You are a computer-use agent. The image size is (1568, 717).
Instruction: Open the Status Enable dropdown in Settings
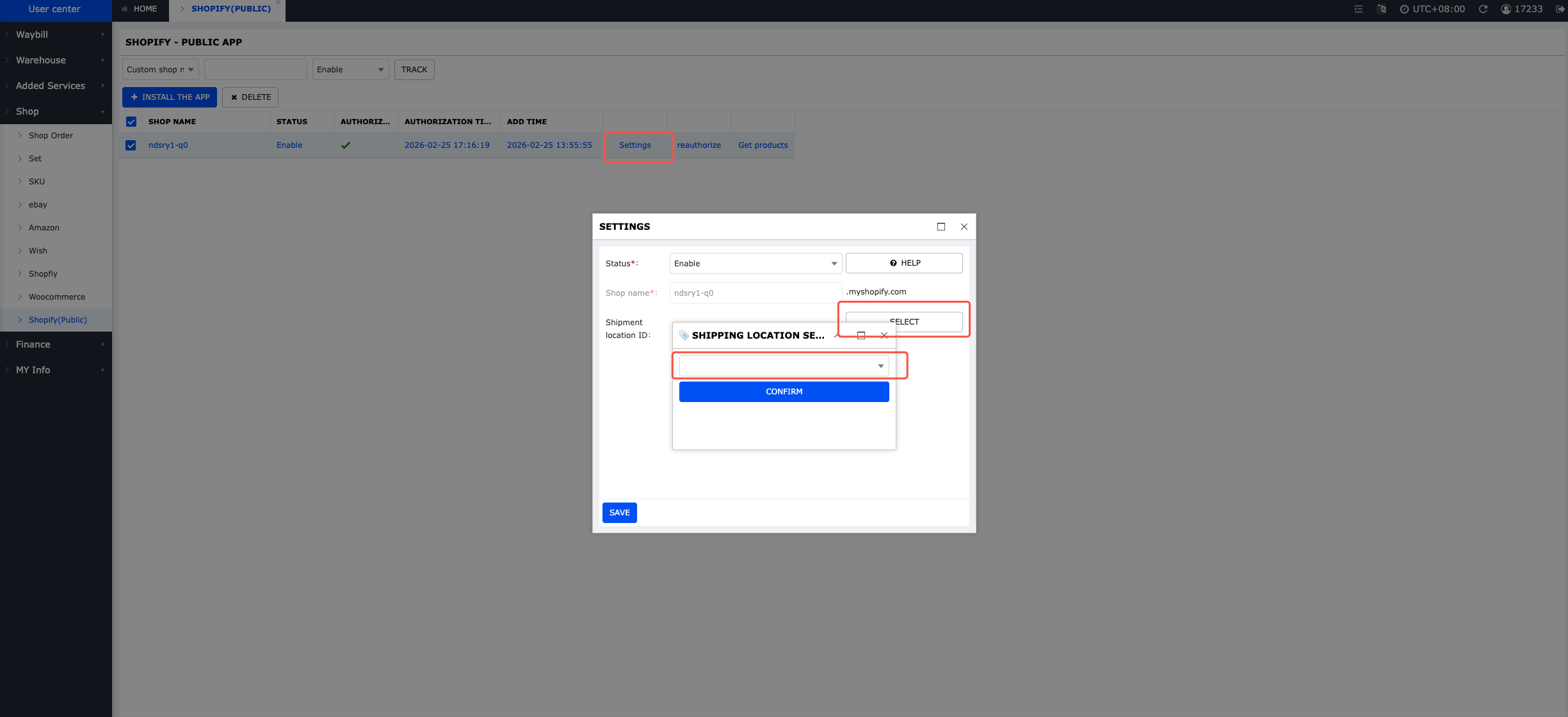[x=755, y=264]
